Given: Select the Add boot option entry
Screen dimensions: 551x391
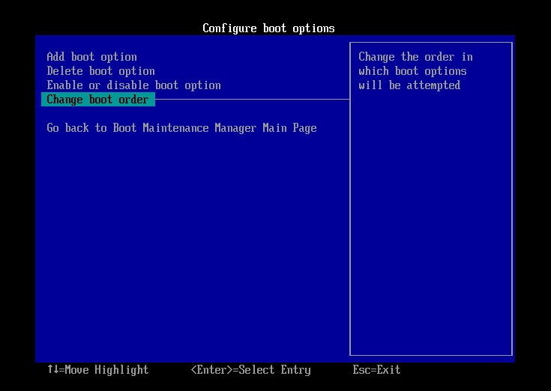Looking at the screenshot, I should click(x=91, y=57).
